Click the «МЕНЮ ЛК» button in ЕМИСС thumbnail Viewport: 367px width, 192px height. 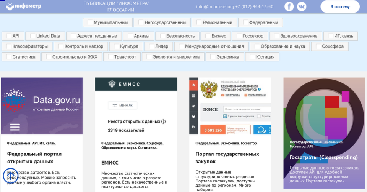pos(122,106)
